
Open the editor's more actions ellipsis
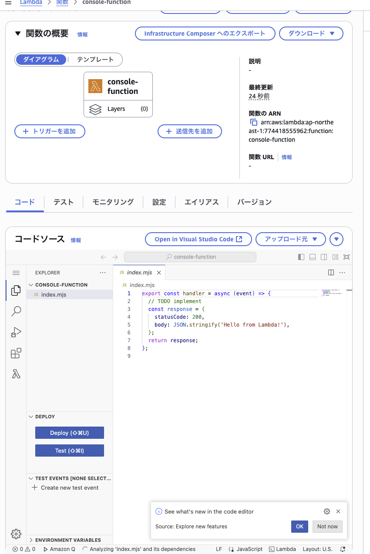coord(342,273)
